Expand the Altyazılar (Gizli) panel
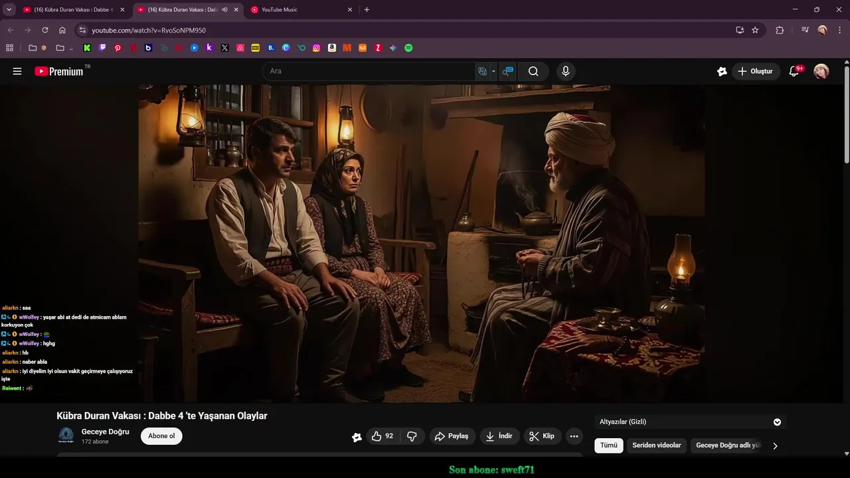The image size is (850, 478). coord(777,422)
